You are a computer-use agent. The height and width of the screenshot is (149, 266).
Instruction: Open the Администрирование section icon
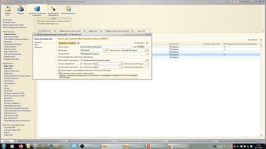pos(68,9)
